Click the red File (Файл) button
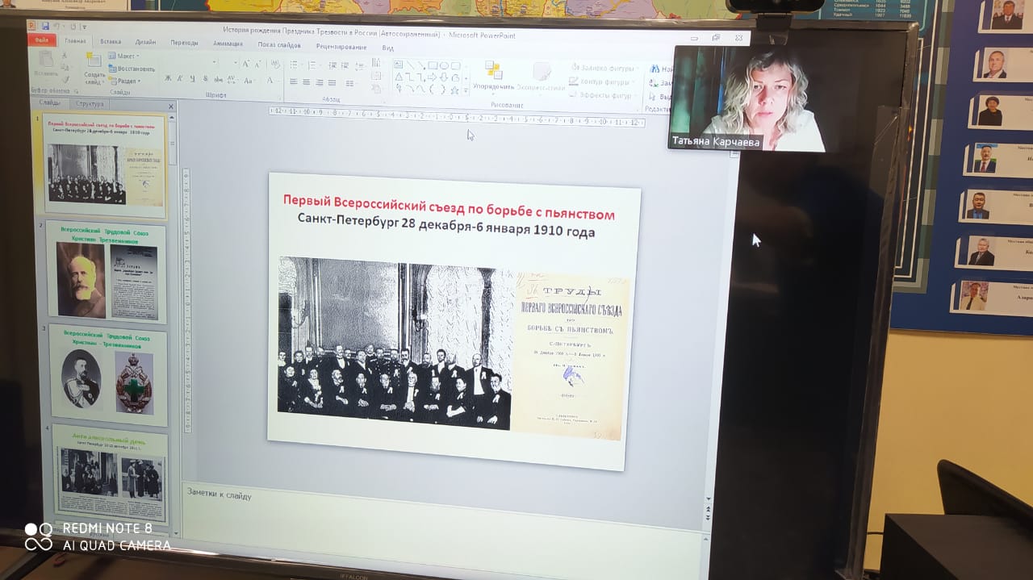Screen dimensions: 1033x580 click(42, 40)
